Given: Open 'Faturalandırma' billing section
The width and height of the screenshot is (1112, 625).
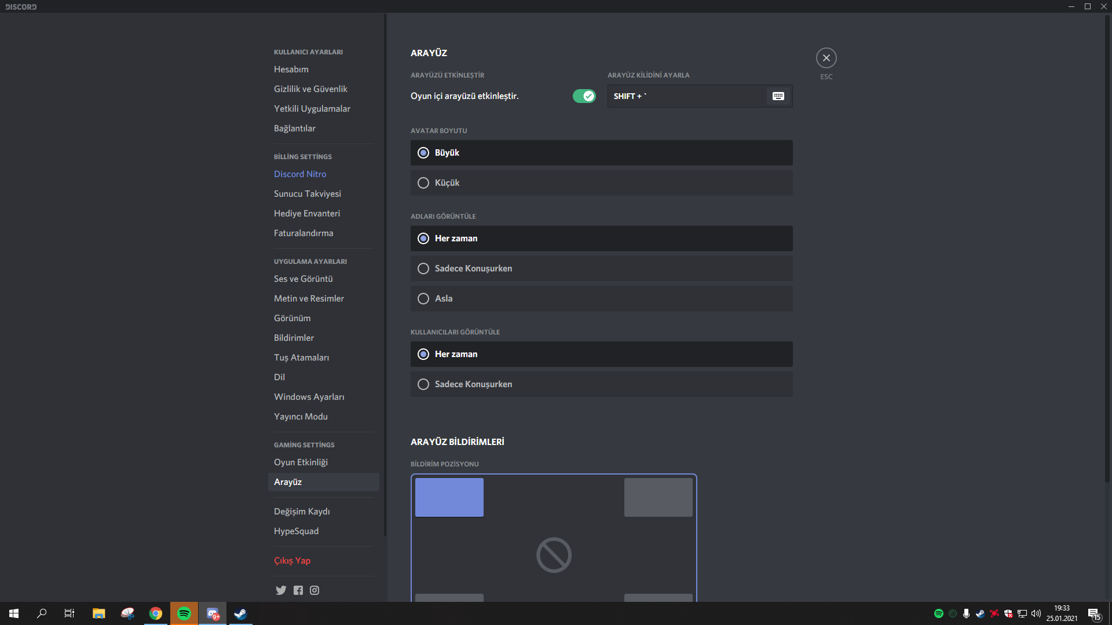Looking at the screenshot, I should 323,233.
